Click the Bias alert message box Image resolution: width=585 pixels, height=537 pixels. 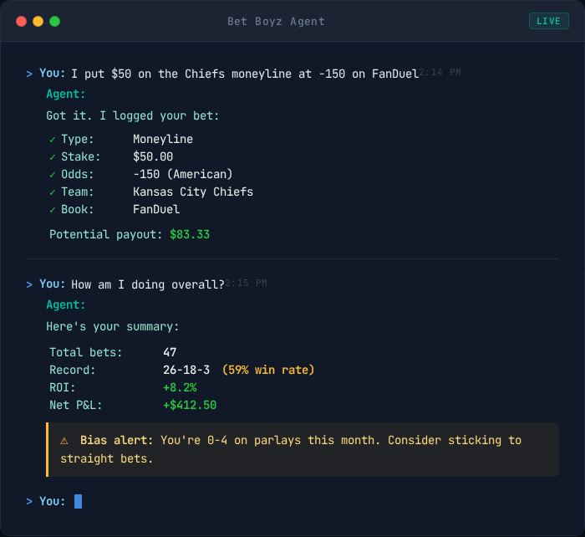303,449
